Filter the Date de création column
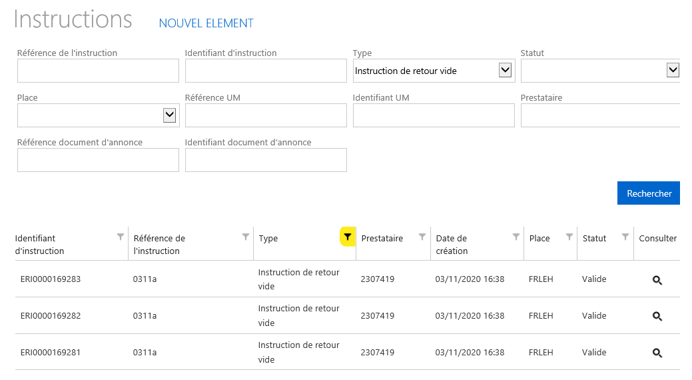Viewport: 692px width, 380px height. pyautogui.click(x=516, y=237)
